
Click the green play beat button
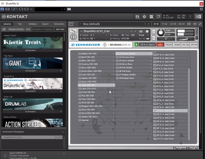pyautogui.click(x=136, y=45)
